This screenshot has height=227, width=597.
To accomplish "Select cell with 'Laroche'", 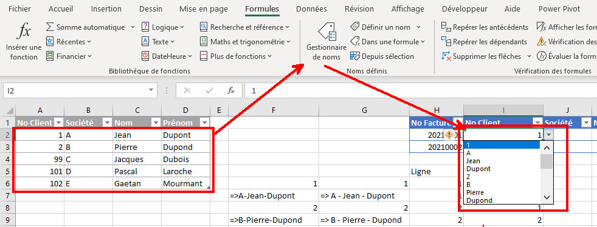I will tap(186, 172).
